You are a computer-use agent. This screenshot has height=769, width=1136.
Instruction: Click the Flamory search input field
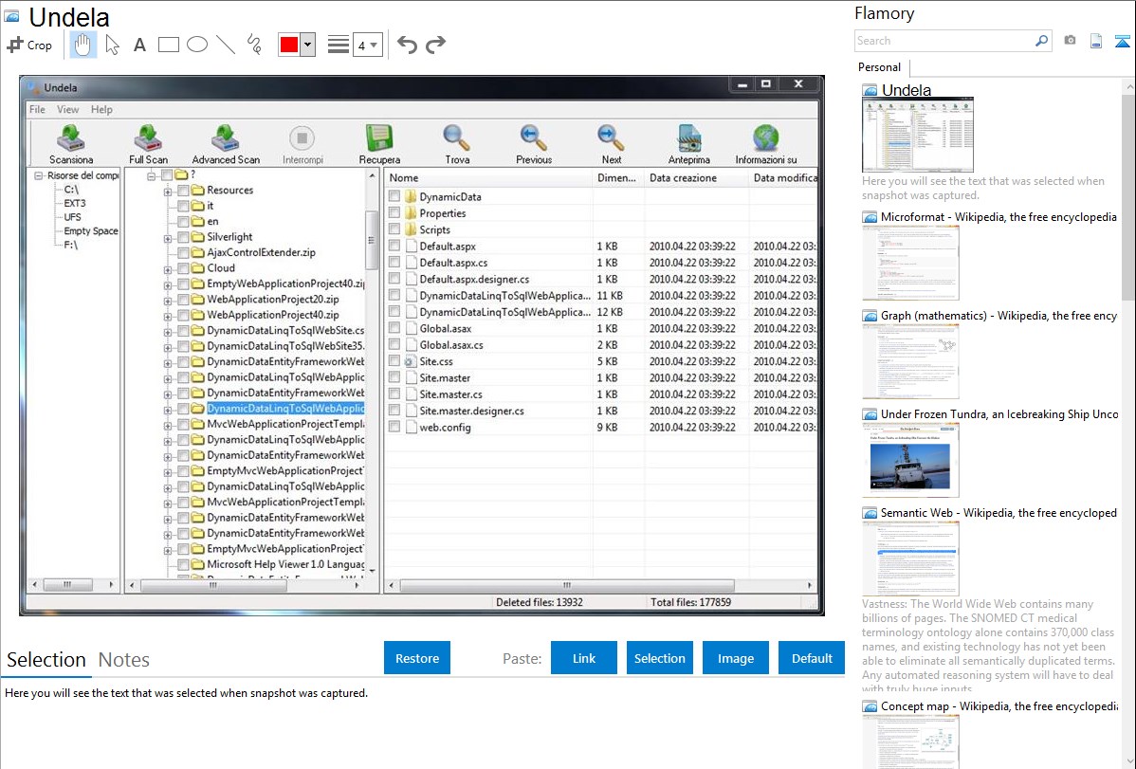944,41
